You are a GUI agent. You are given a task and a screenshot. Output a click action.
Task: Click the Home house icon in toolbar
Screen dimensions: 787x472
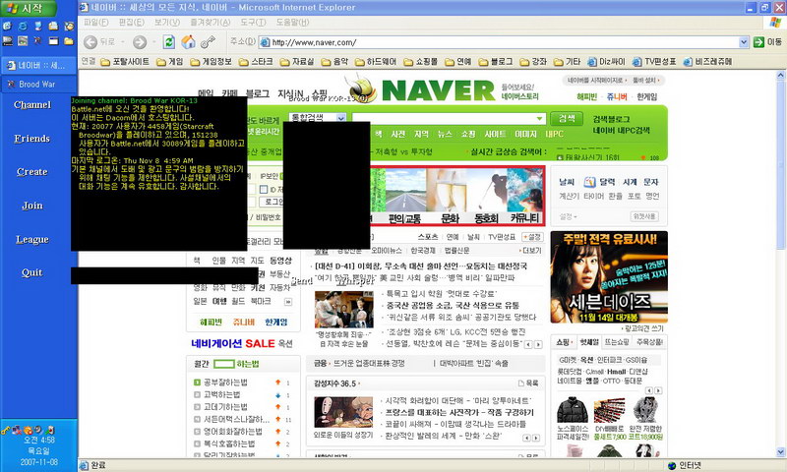(188, 42)
